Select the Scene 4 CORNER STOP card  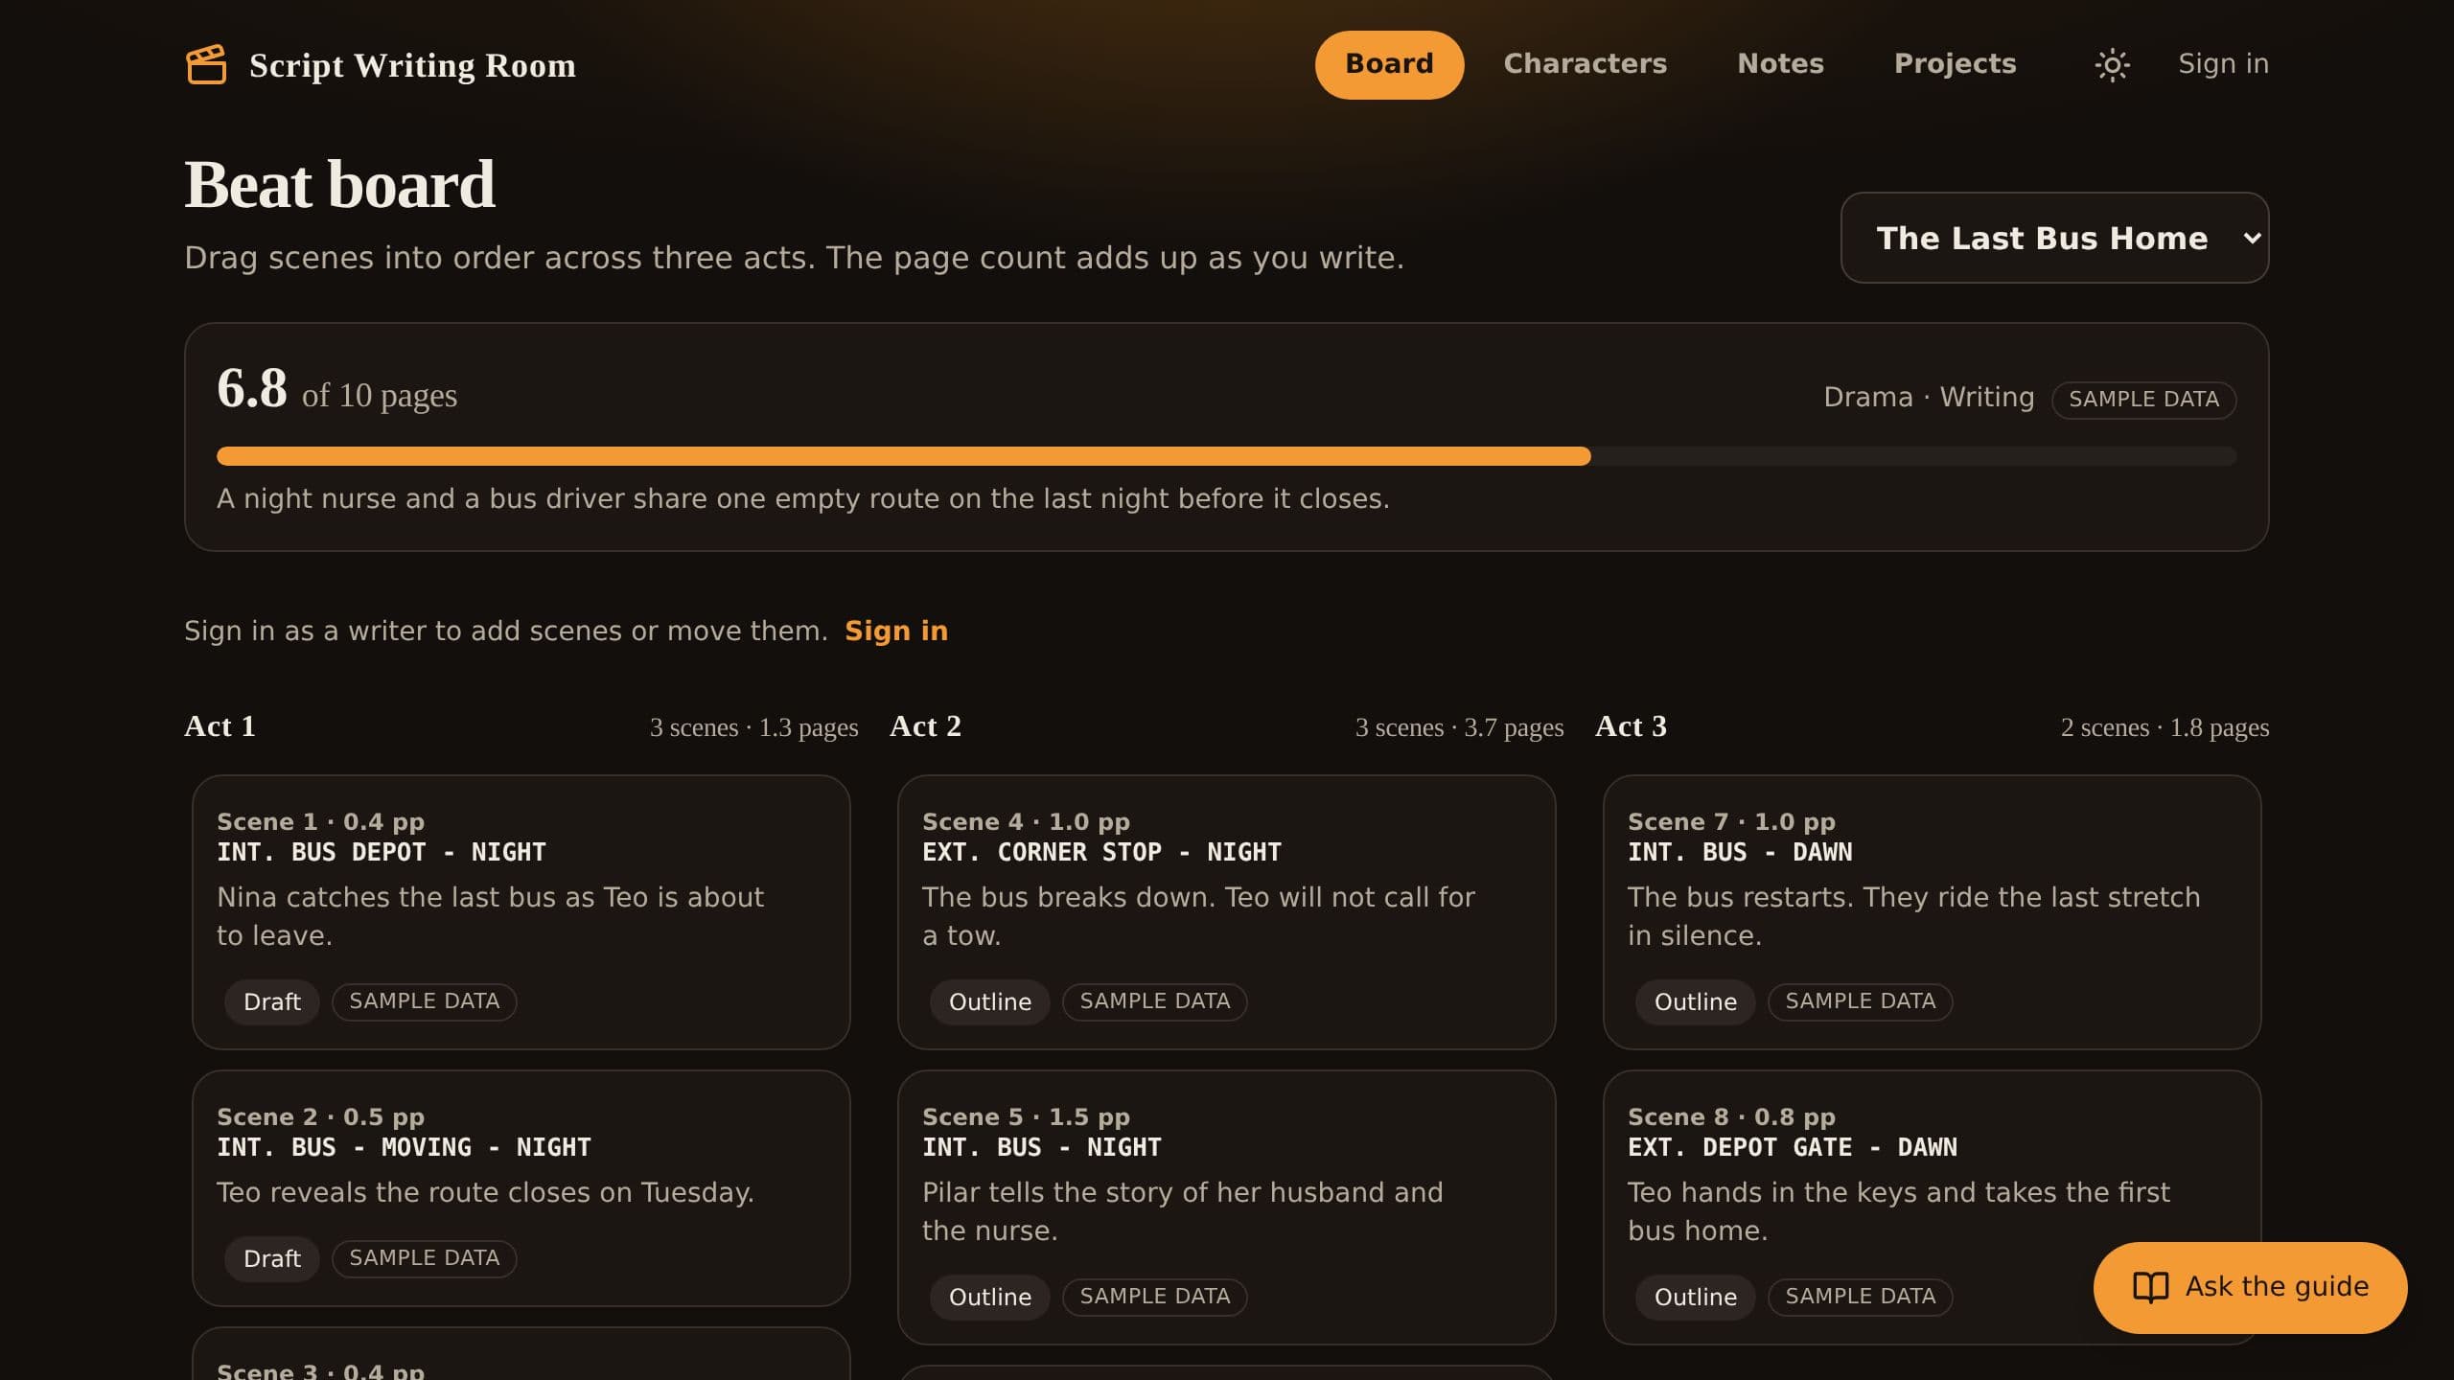click(x=1226, y=911)
